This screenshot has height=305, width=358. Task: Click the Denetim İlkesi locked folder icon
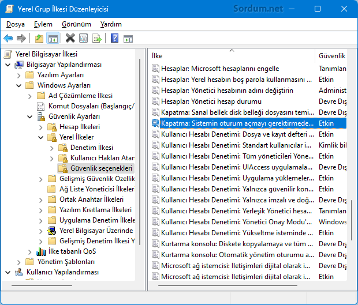[x=63, y=148]
